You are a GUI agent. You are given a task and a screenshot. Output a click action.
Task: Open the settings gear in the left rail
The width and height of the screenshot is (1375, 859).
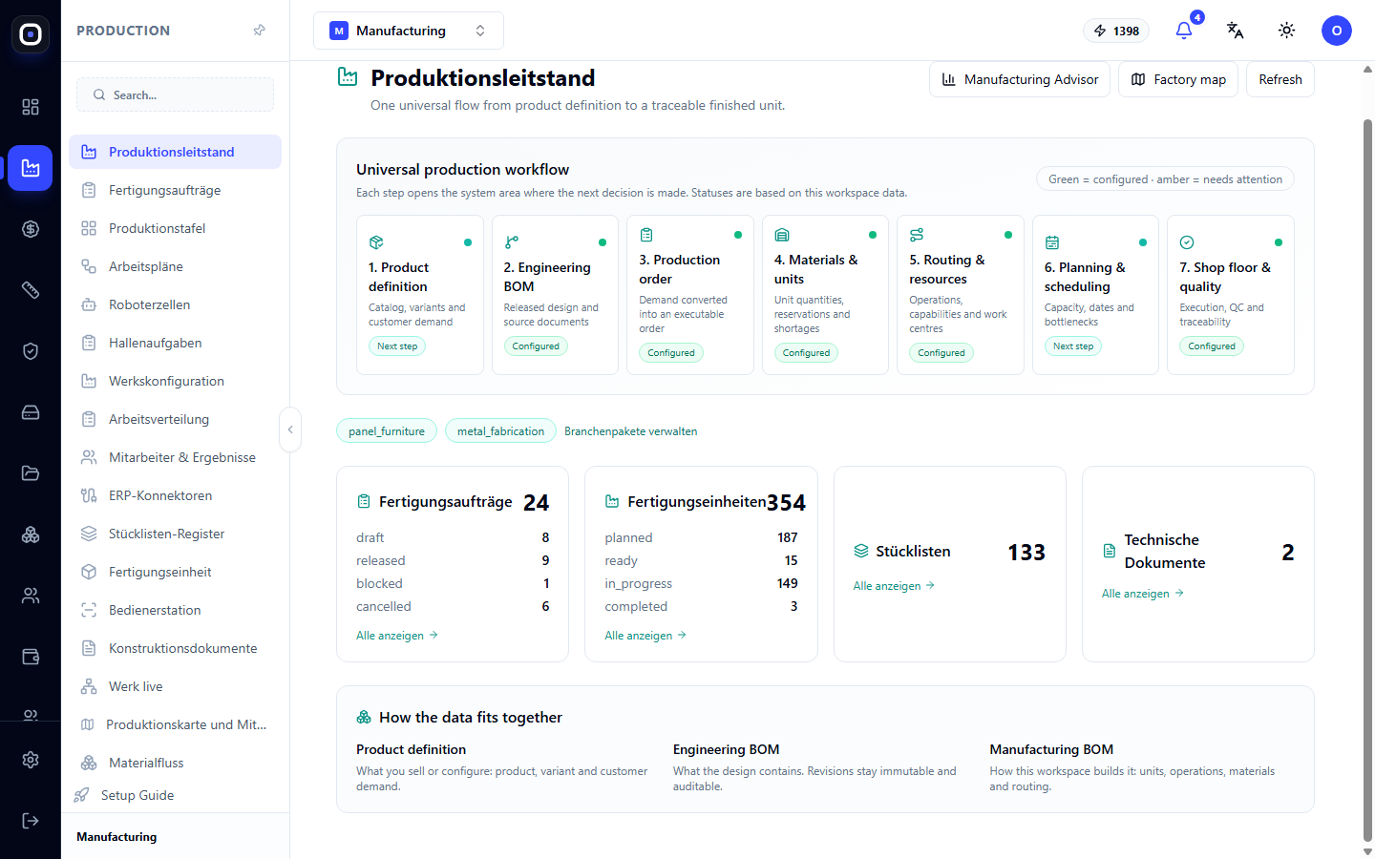tap(31, 760)
